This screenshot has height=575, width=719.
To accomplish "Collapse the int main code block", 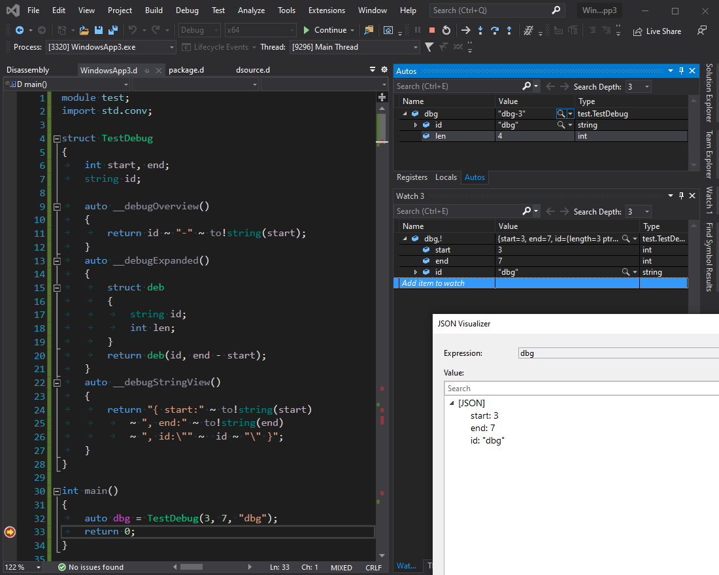I will (58, 491).
